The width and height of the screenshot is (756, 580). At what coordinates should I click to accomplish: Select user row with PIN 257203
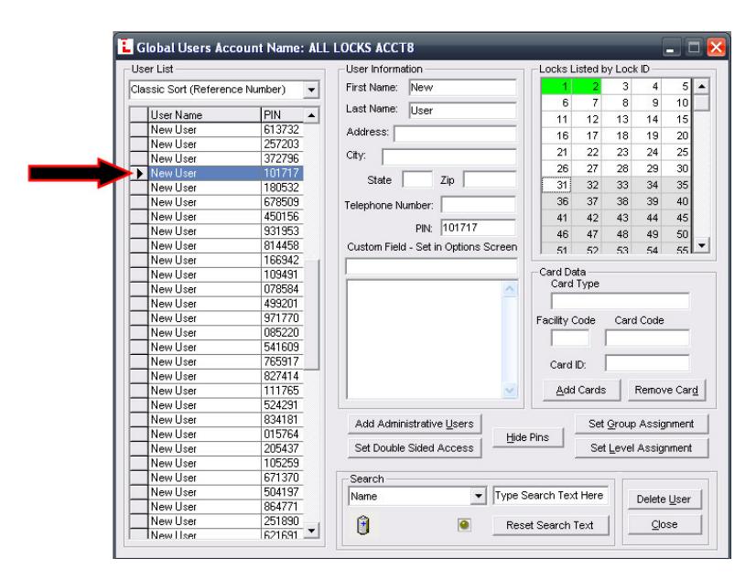217,144
